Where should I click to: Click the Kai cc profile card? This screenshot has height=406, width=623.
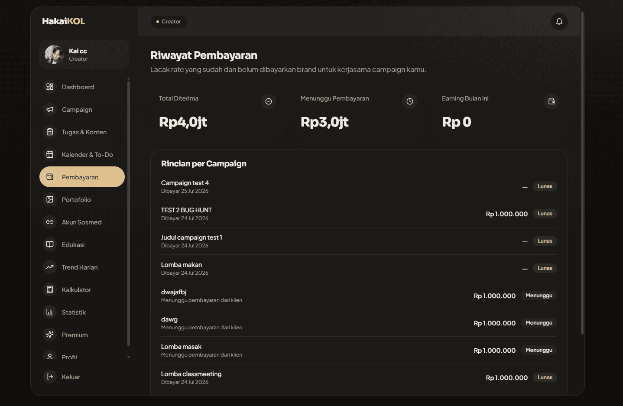tap(84, 55)
